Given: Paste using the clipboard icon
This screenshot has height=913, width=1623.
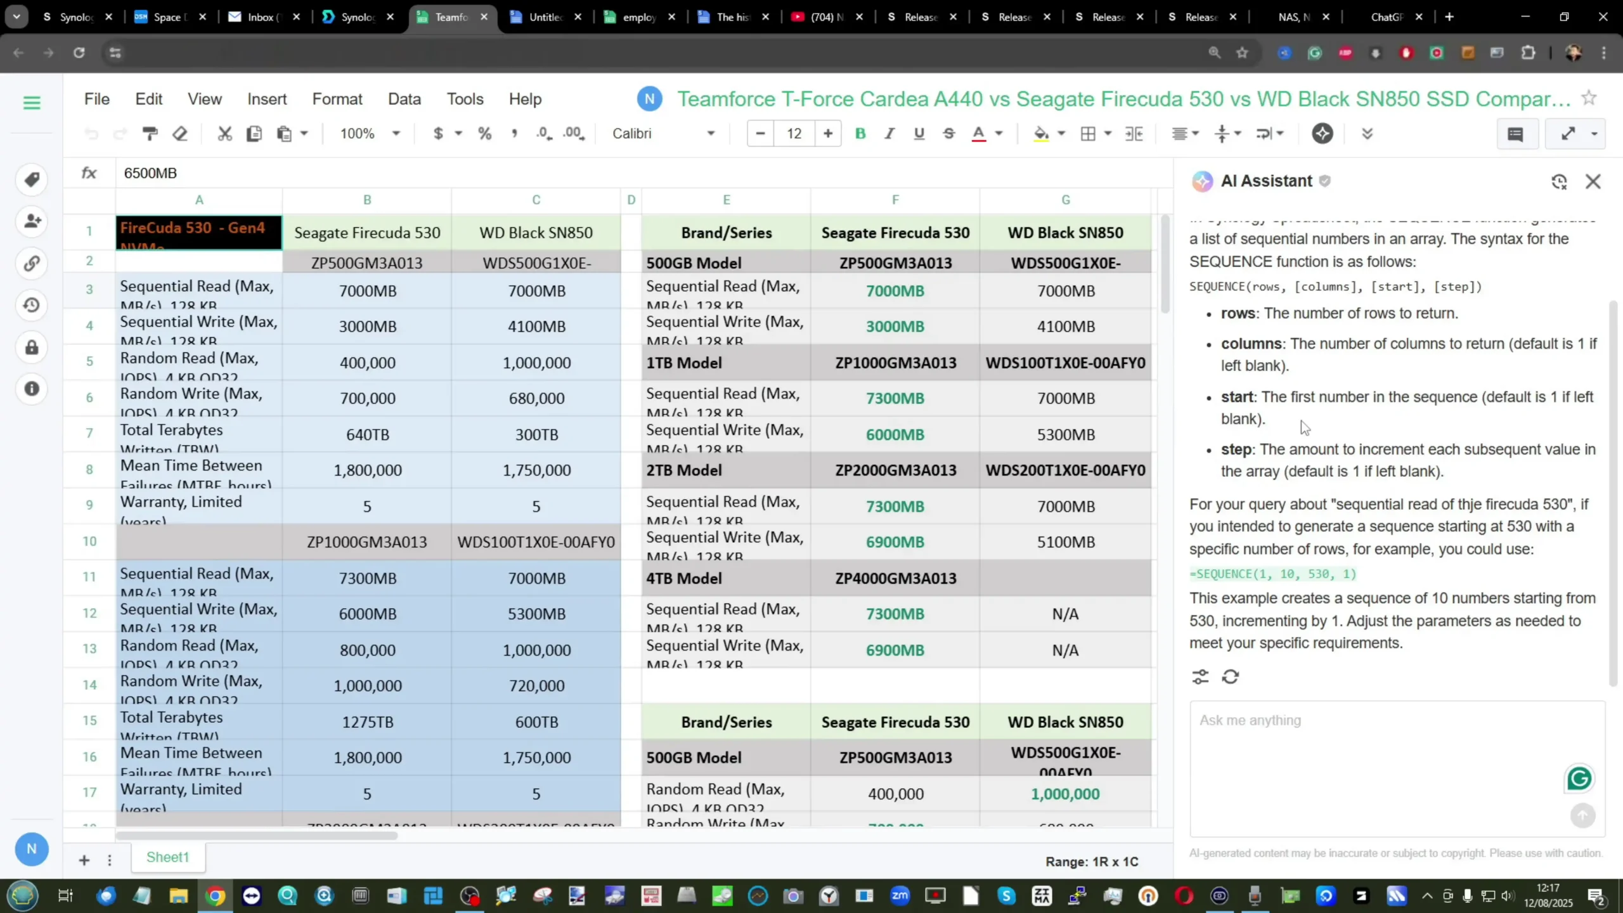Looking at the screenshot, I should (x=284, y=134).
